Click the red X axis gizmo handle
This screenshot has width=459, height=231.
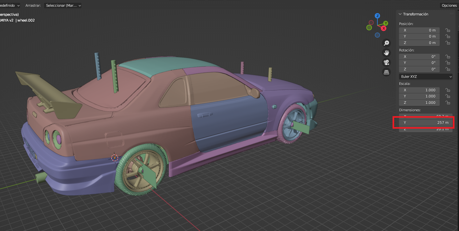[384, 28]
